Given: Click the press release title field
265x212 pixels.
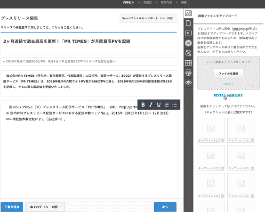Looking at the screenshot, I should [x=89, y=45].
